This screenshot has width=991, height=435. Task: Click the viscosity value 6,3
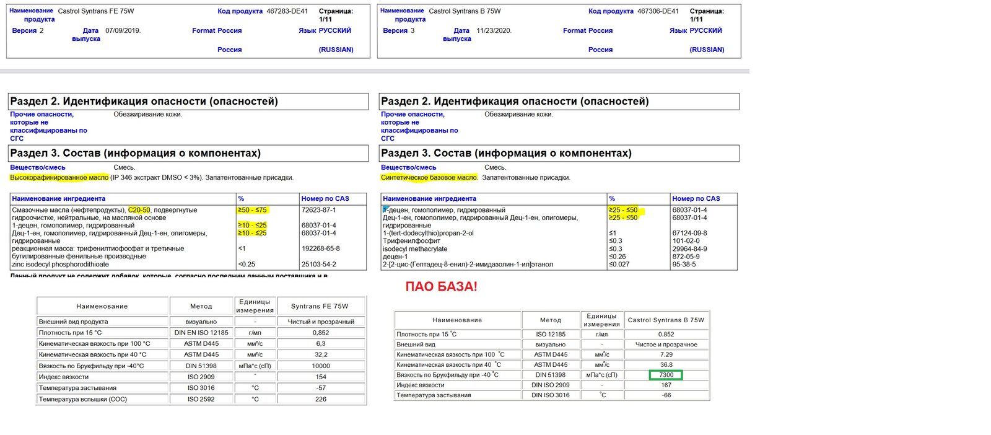coord(321,343)
